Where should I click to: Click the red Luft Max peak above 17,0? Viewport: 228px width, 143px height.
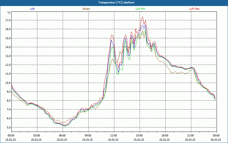click(142, 17)
